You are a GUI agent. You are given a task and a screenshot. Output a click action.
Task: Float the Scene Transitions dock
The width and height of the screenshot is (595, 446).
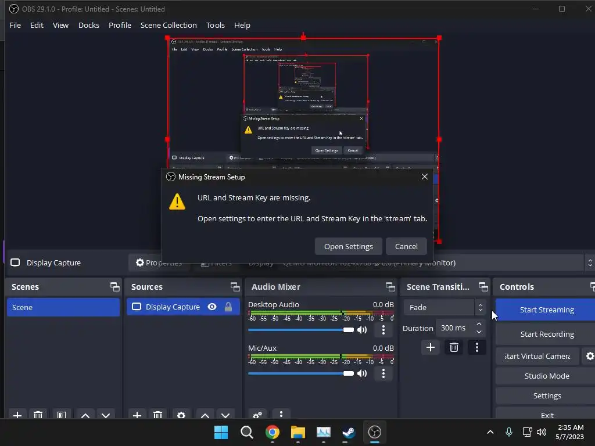tap(483, 287)
